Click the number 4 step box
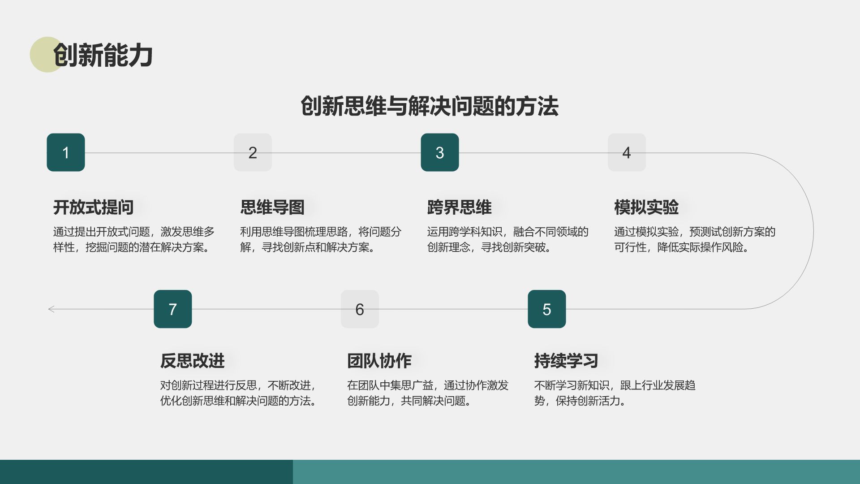Image resolution: width=860 pixels, height=484 pixels. [x=627, y=152]
